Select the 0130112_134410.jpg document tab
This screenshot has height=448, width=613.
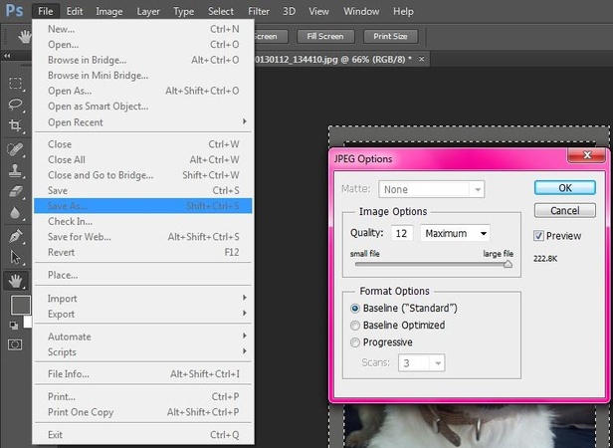point(332,60)
